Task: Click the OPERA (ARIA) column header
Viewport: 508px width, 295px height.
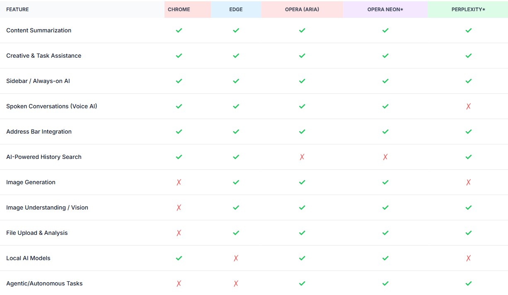Action: point(302,10)
